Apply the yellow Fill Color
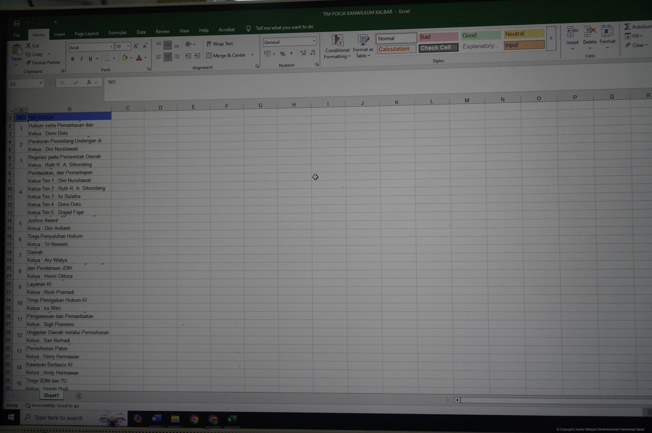The width and height of the screenshot is (652, 433). click(125, 58)
